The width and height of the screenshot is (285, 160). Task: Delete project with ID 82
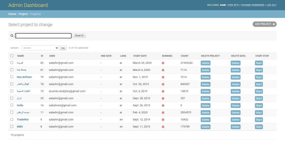(206, 63)
